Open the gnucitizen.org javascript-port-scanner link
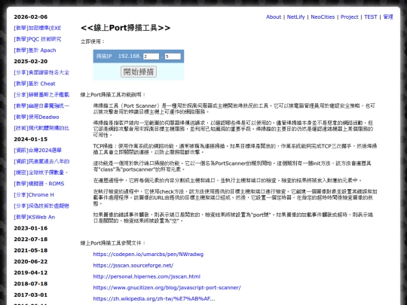 tap(167, 288)
